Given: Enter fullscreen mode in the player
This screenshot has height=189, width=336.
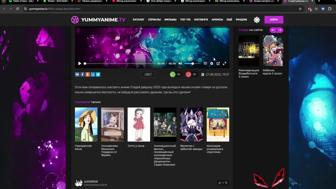Looking at the screenshot, I should click(224, 64).
